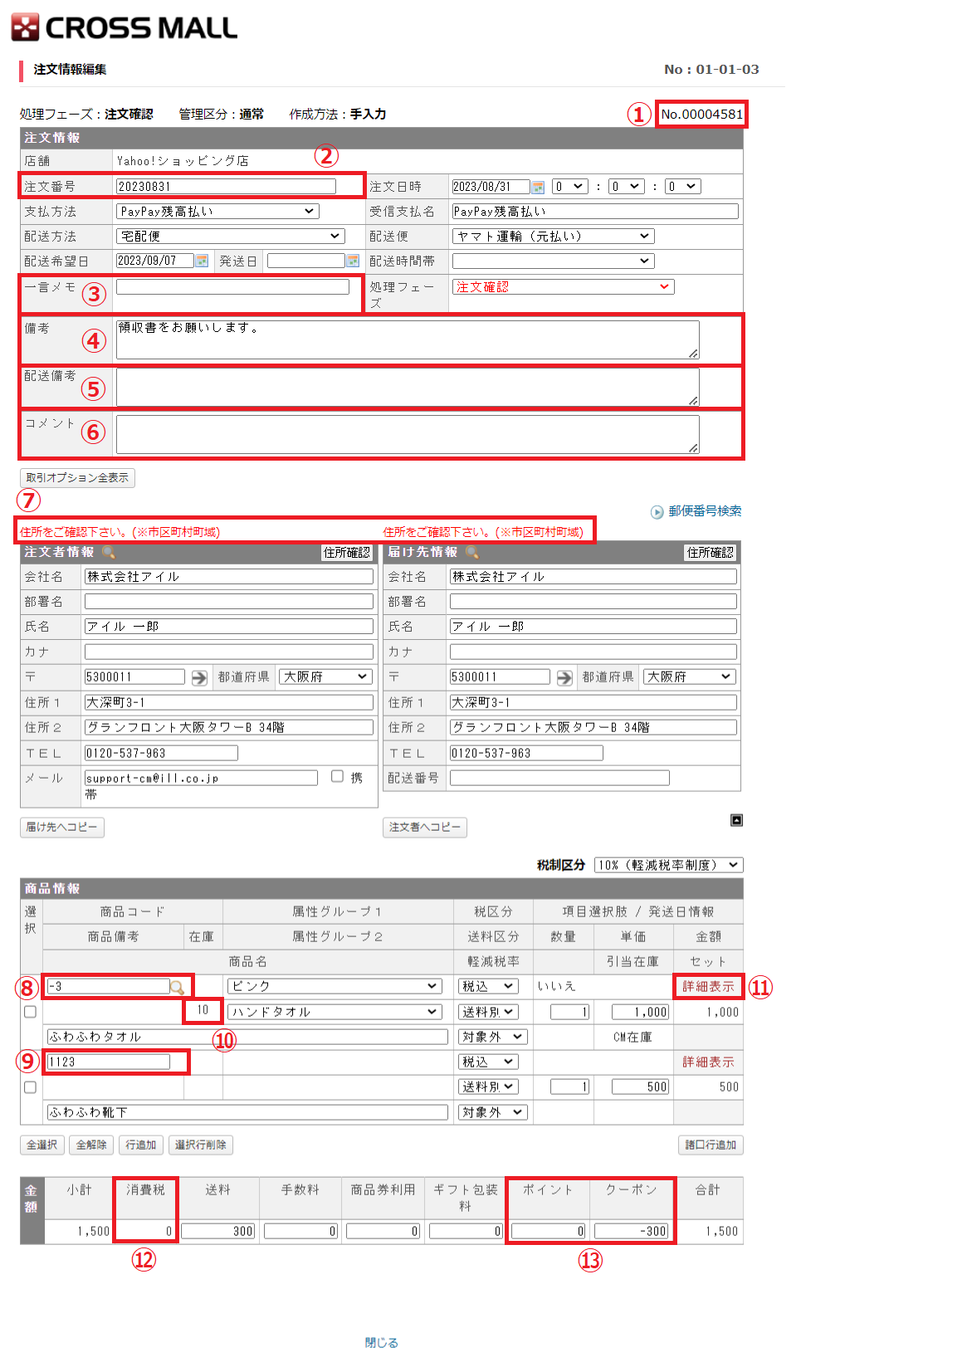Click the 閉じる link
962x1367 pixels.
click(x=382, y=1343)
